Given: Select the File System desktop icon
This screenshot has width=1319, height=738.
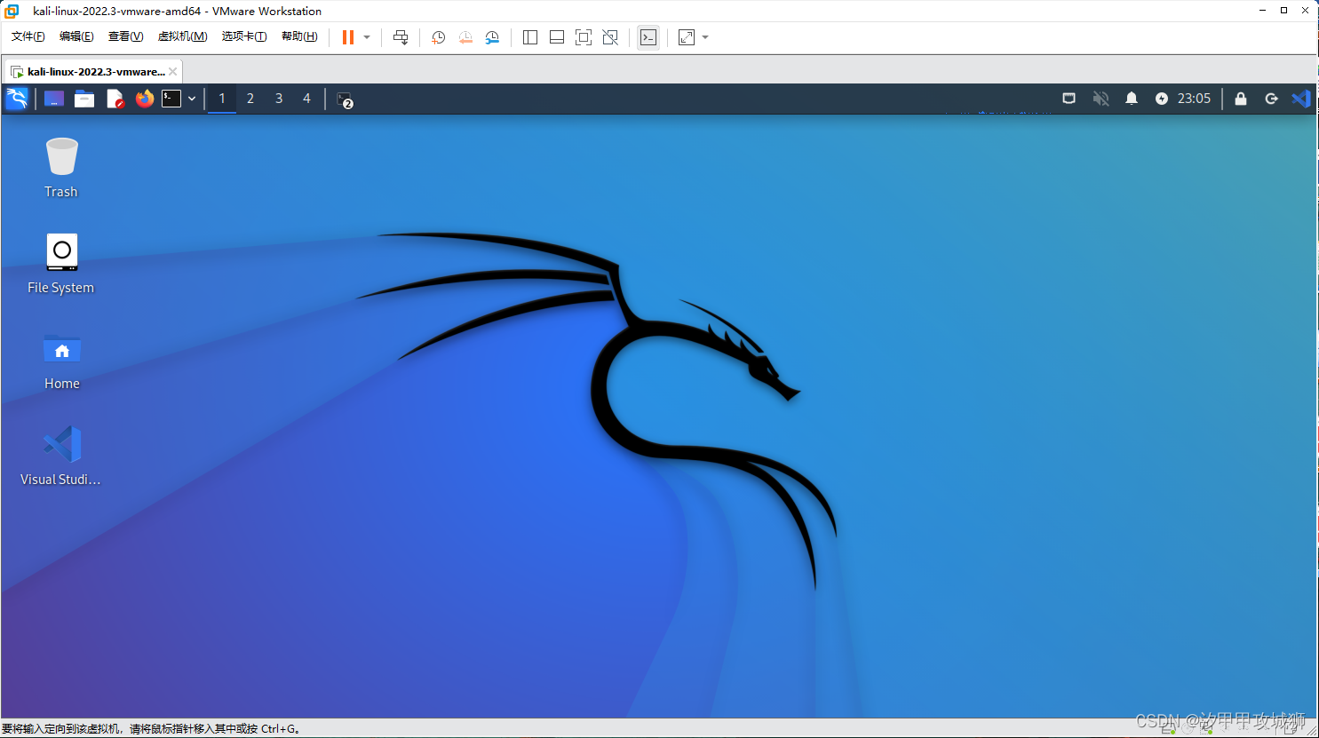Looking at the screenshot, I should [61, 263].
